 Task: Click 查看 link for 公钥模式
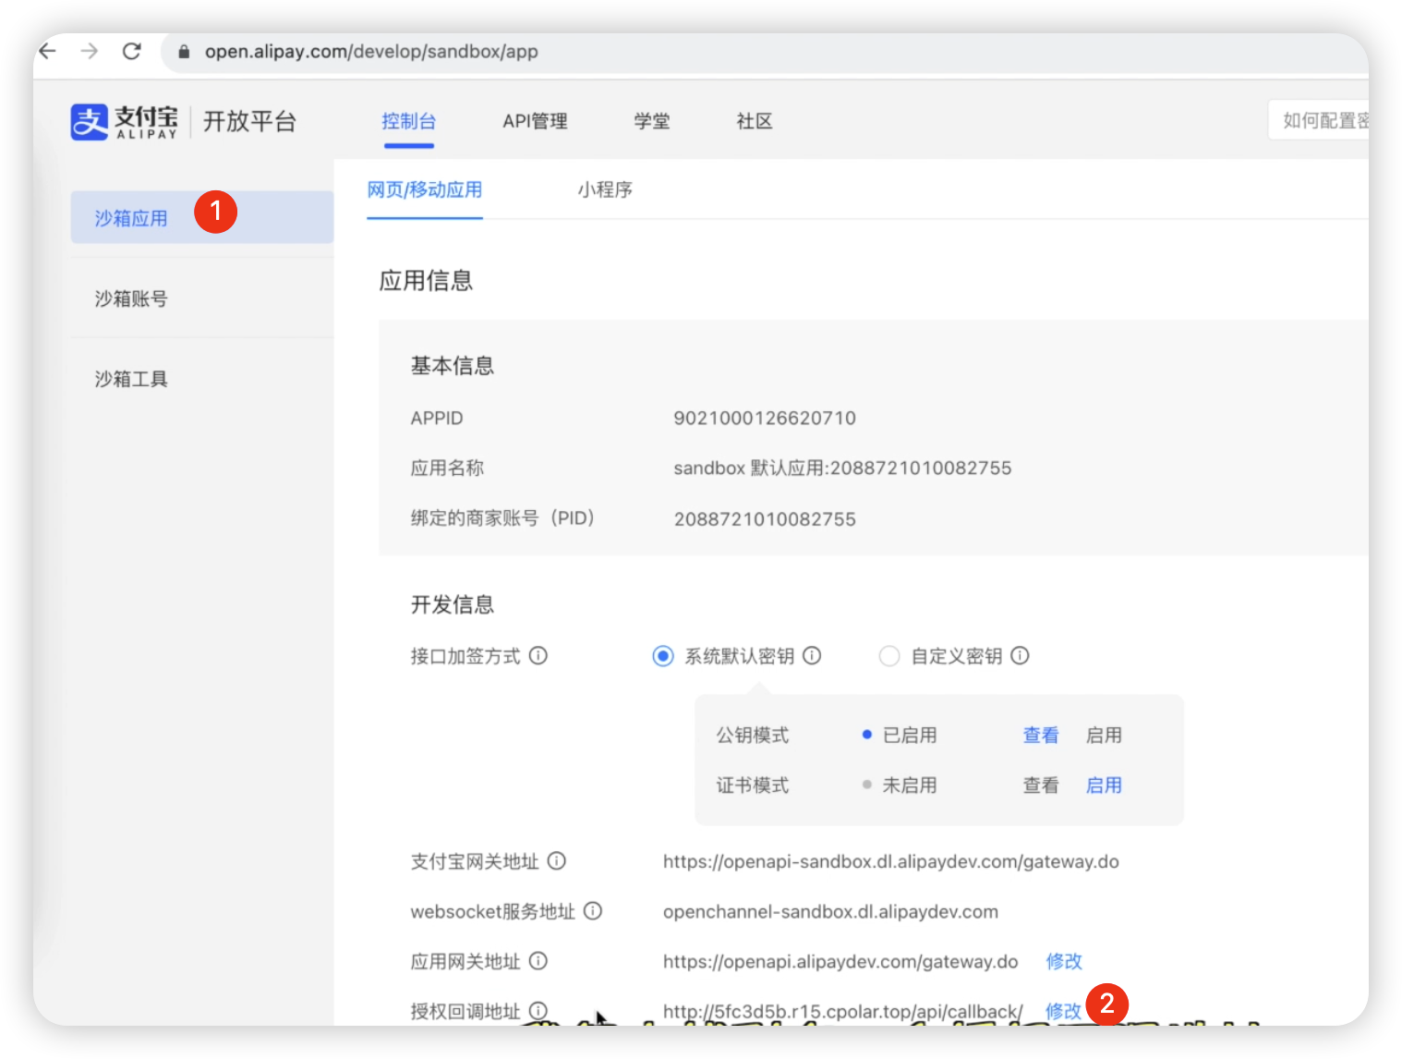(x=1041, y=735)
